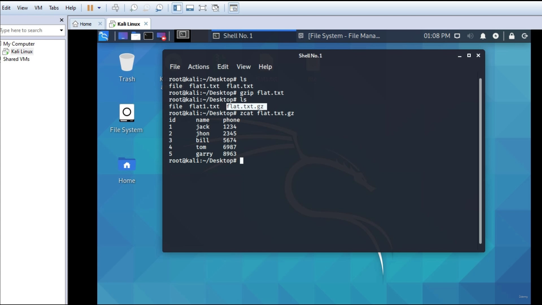This screenshot has height=305, width=542.
Task: Send Ctrl+Alt+Del to the VM
Action: tap(115, 8)
